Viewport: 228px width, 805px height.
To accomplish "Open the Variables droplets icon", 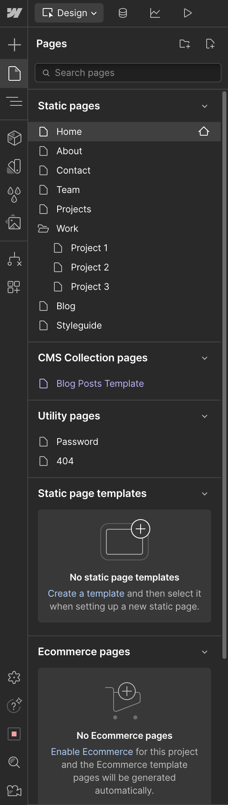I will pos(14,195).
